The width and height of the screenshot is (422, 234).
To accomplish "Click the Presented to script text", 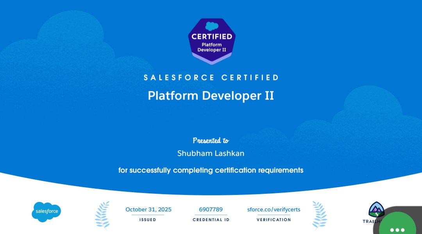I will click(x=211, y=140).
